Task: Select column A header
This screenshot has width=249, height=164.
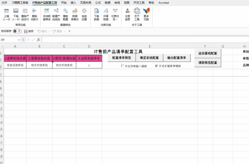Action: coord(15,46)
